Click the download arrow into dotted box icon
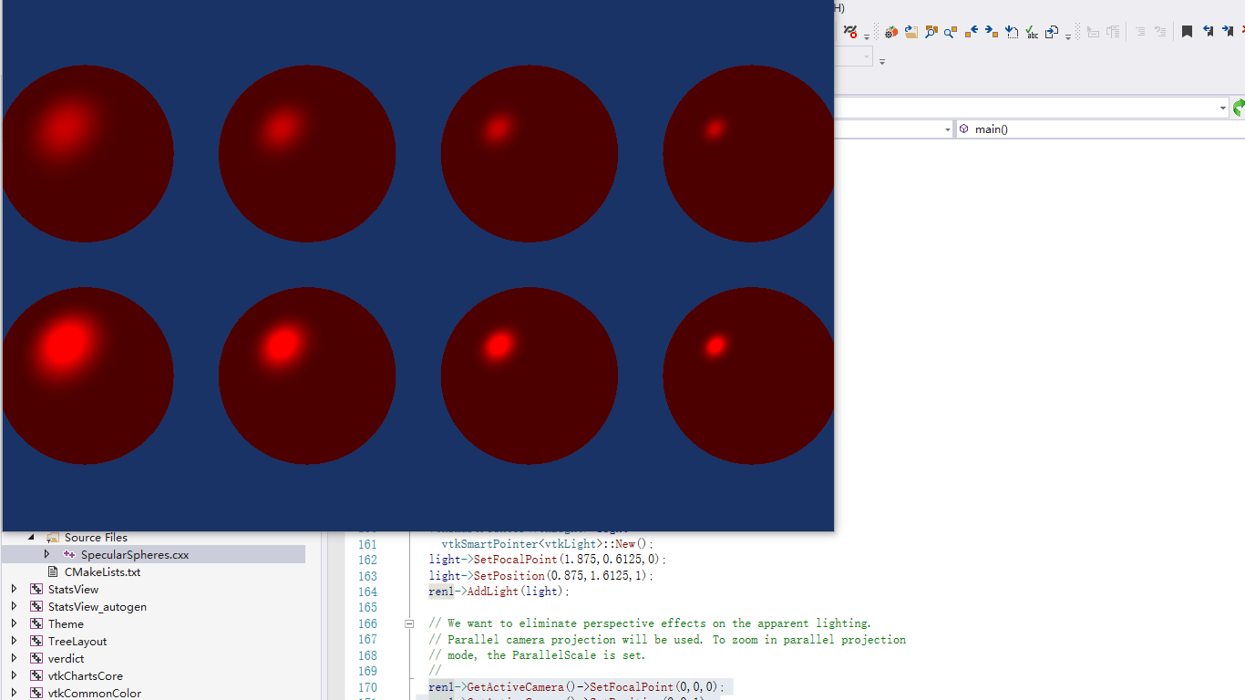Screen dimensions: 1245x700 tap(1012, 31)
